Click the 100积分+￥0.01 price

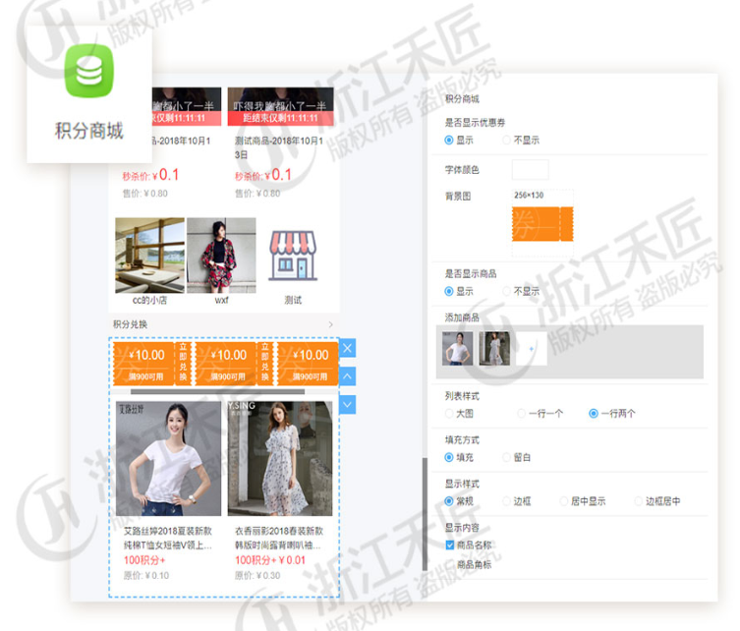pos(270,560)
